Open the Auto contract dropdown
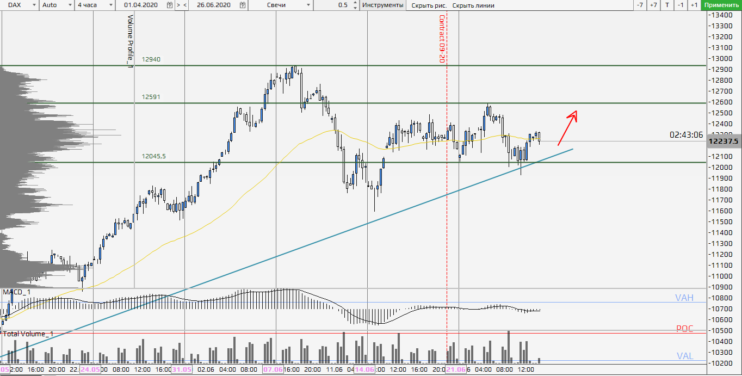 (x=70, y=5)
